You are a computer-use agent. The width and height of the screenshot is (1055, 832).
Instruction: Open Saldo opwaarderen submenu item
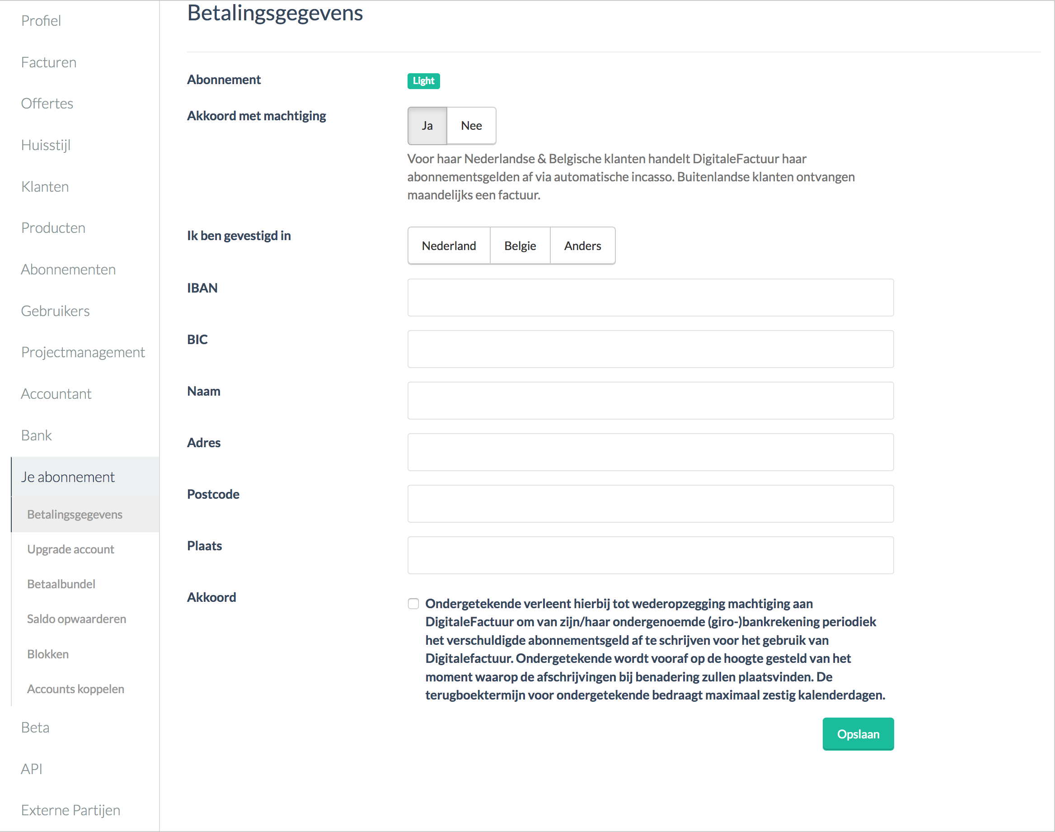click(76, 619)
